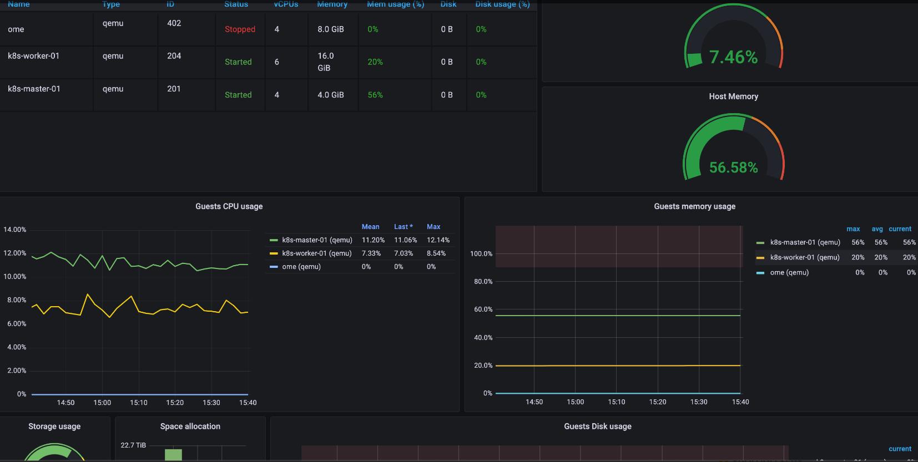
Task: Open the Host Memory panel title menu
Action: pos(733,97)
